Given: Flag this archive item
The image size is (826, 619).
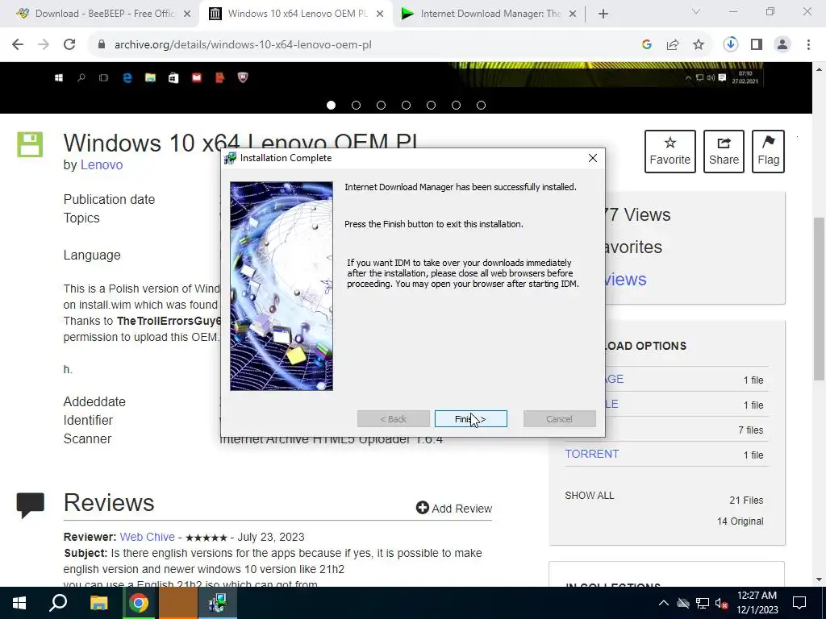Looking at the screenshot, I should point(768,152).
